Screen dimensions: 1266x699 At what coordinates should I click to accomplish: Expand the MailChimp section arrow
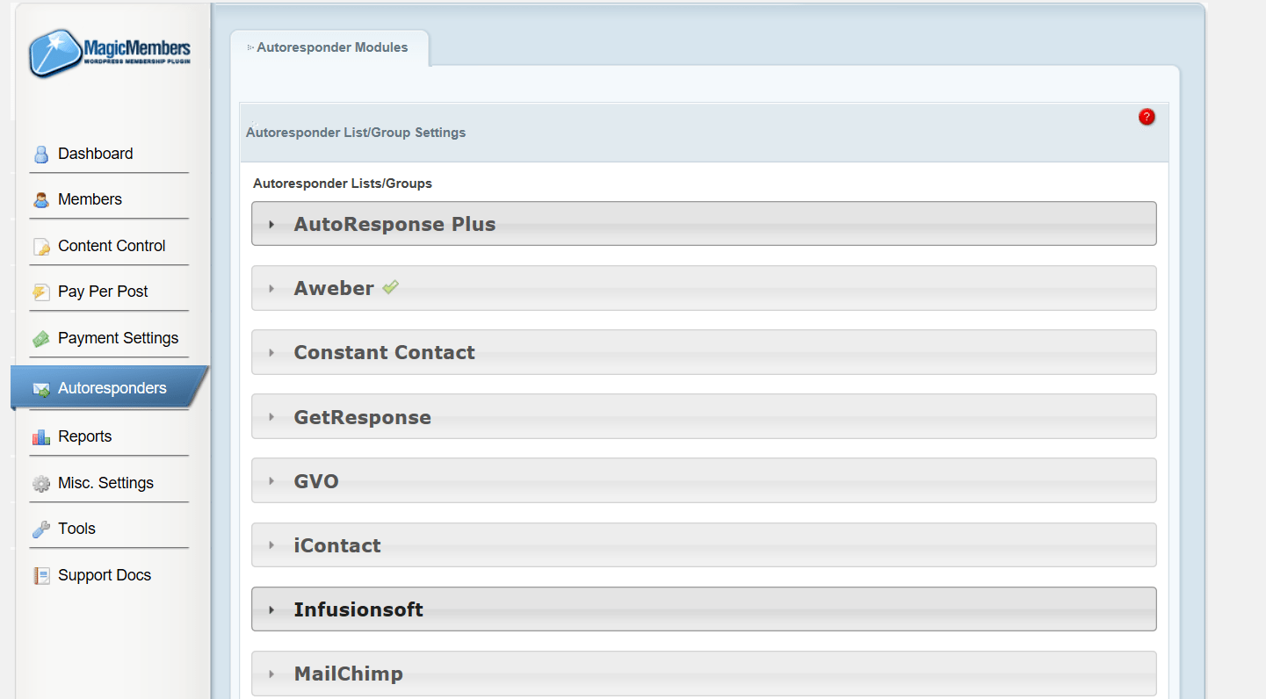coord(271,674)
